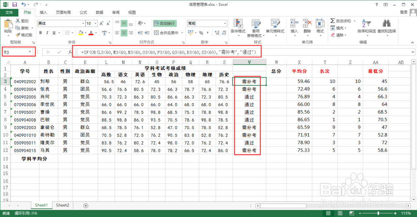Click the red font color A icon

tap(91, 32)
